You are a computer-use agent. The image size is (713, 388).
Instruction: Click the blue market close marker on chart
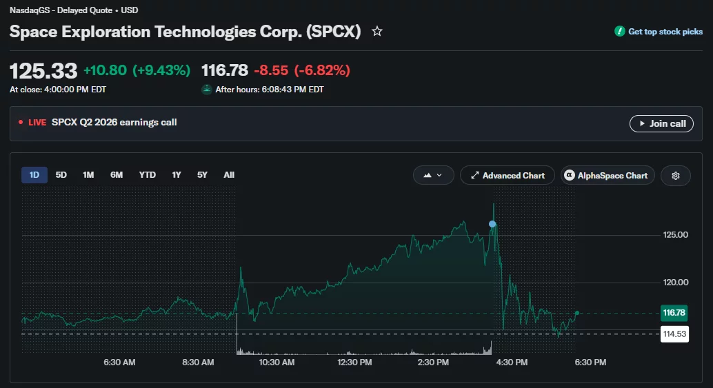point(492,224)
